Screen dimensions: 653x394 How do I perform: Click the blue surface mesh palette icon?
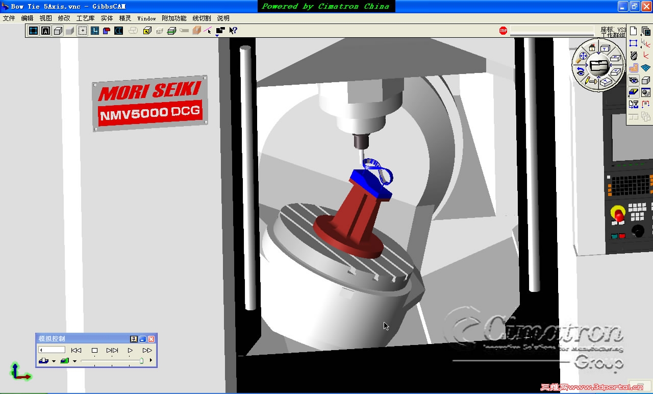pos(646,68)
